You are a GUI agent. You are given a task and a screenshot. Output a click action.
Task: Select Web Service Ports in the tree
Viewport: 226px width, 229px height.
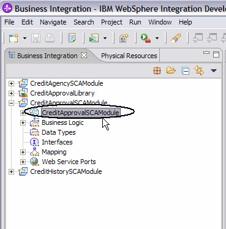pyautogui.click(x=69, y=162)
